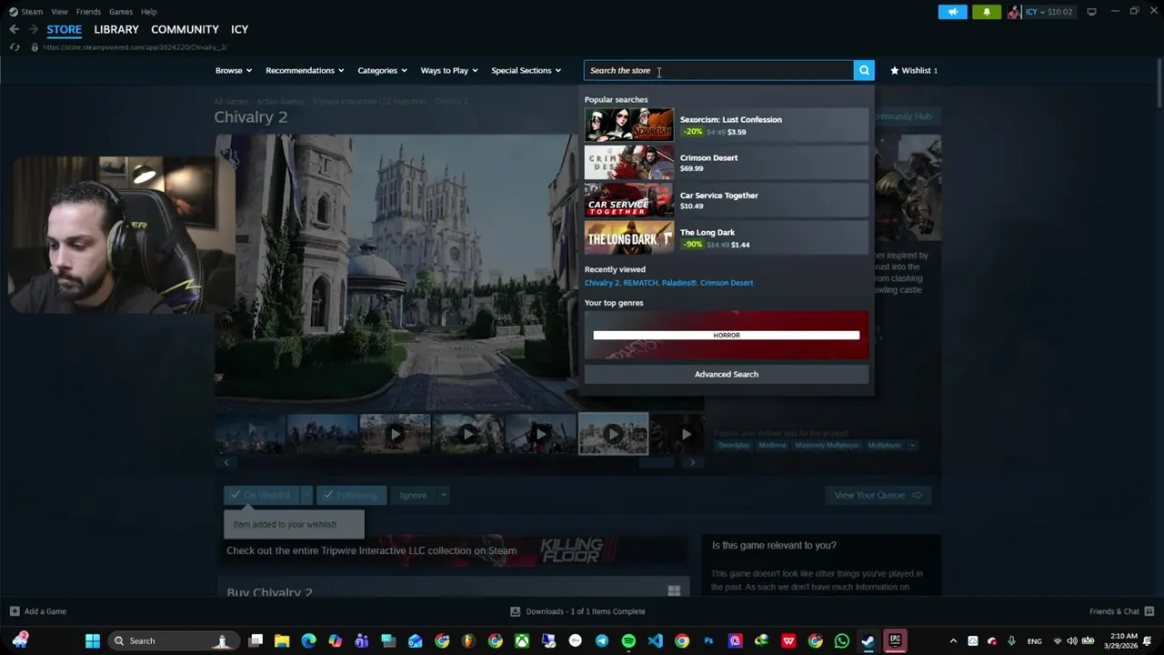This screenshot has width=1164, height=655.
Task: Go back with the navigation arrow
Action: point(15,29)
